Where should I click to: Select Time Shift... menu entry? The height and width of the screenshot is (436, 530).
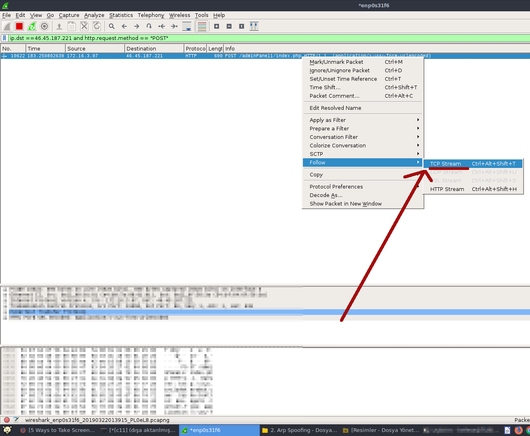click(x=363, y=87)
